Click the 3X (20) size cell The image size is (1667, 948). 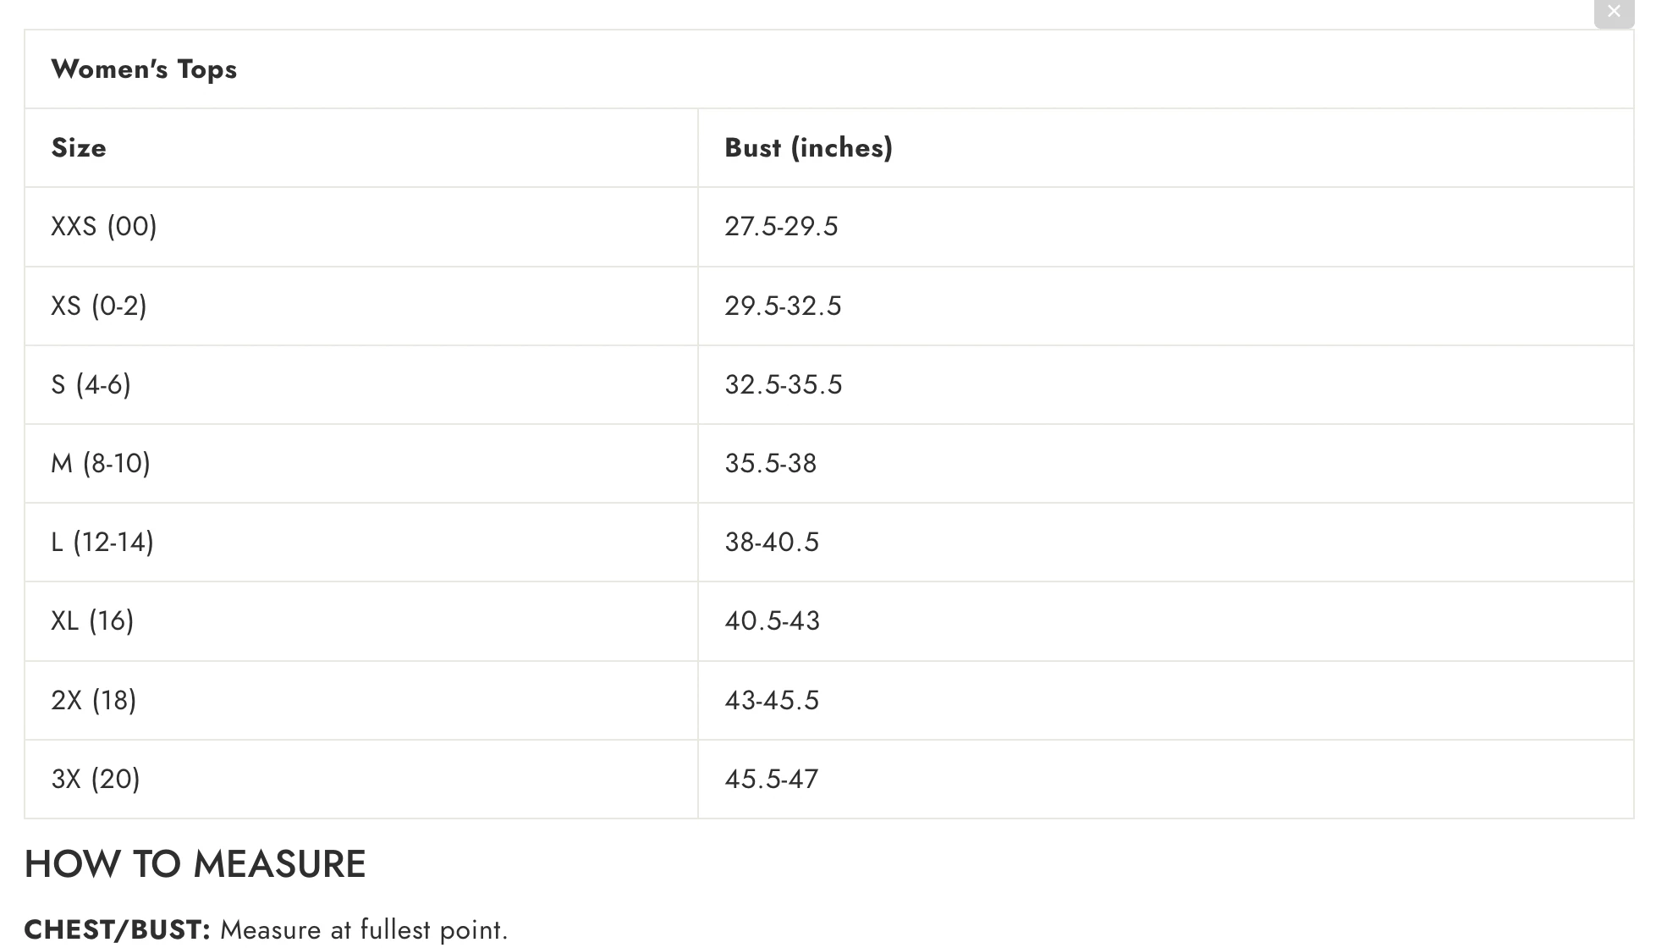tap(96, 779)
